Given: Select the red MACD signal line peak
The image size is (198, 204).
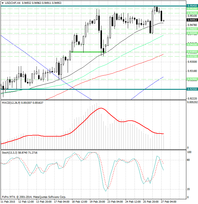Looking at the screenshot, I should (101, 108).
